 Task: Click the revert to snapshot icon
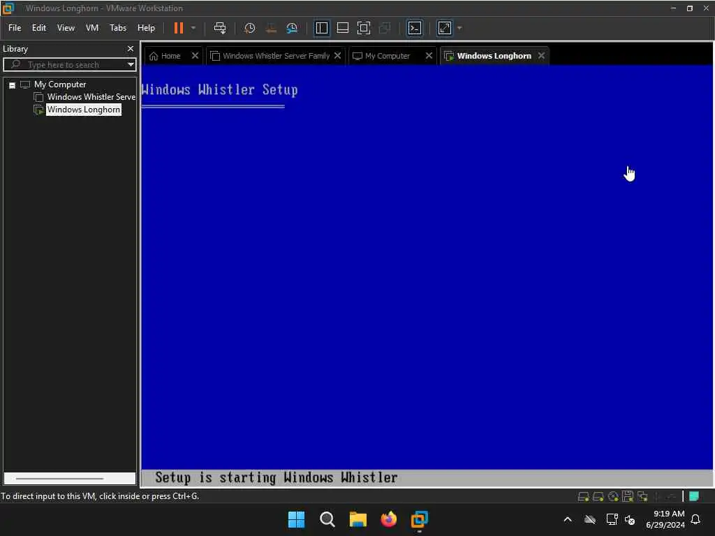(x=271, y=28)
